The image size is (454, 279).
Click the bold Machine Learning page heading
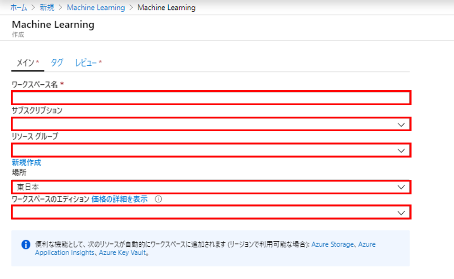click(x=53, y=25)
